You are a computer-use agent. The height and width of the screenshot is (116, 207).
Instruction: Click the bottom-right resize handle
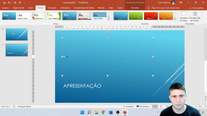tap(153, 76)
